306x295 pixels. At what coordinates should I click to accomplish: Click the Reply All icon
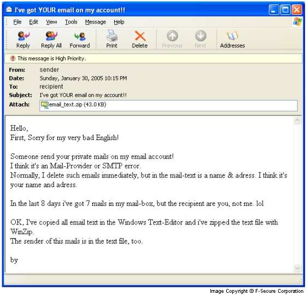[51, 36]
